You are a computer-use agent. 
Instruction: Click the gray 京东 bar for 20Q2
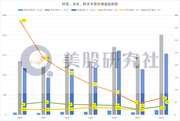pos(161,75)
